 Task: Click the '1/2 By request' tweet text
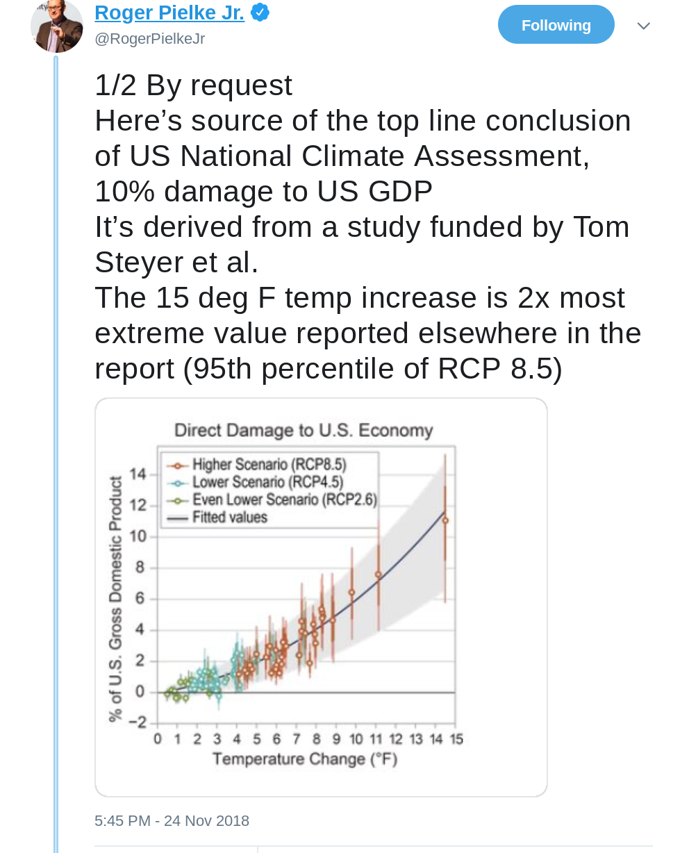193,85
